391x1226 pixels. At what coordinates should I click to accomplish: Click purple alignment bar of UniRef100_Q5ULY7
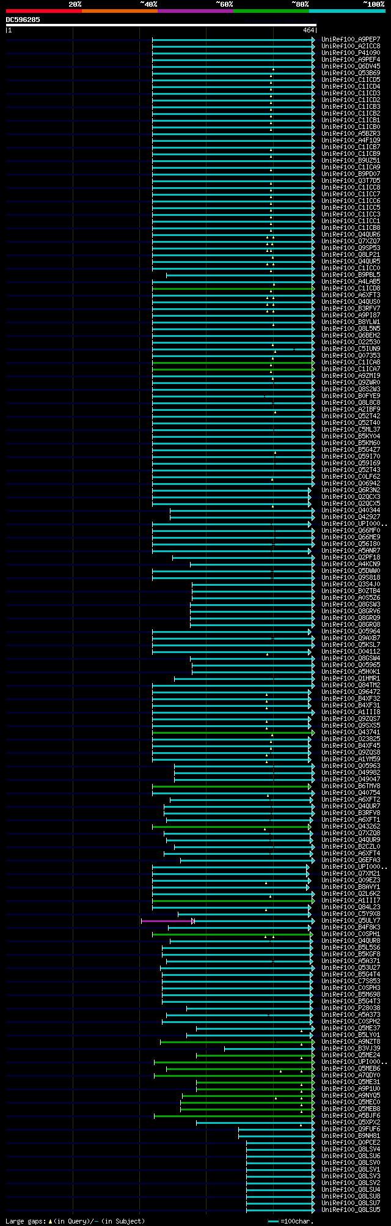pyautogui.click(x=167, y=921)
